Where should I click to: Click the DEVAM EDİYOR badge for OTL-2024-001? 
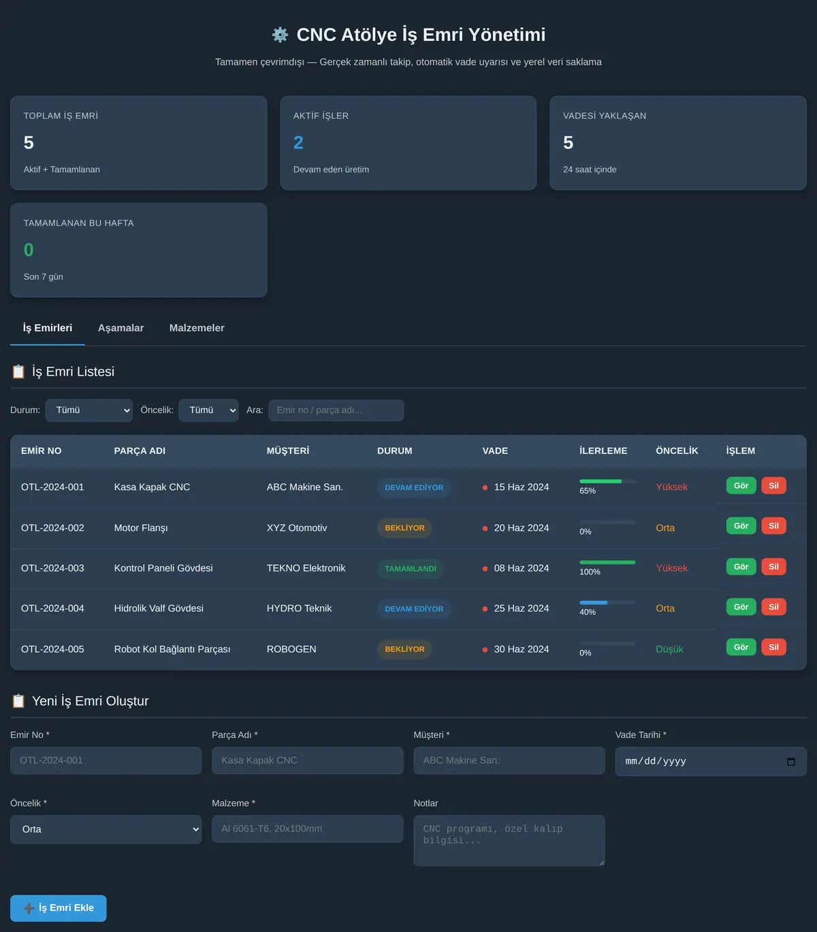coord(414,487)
